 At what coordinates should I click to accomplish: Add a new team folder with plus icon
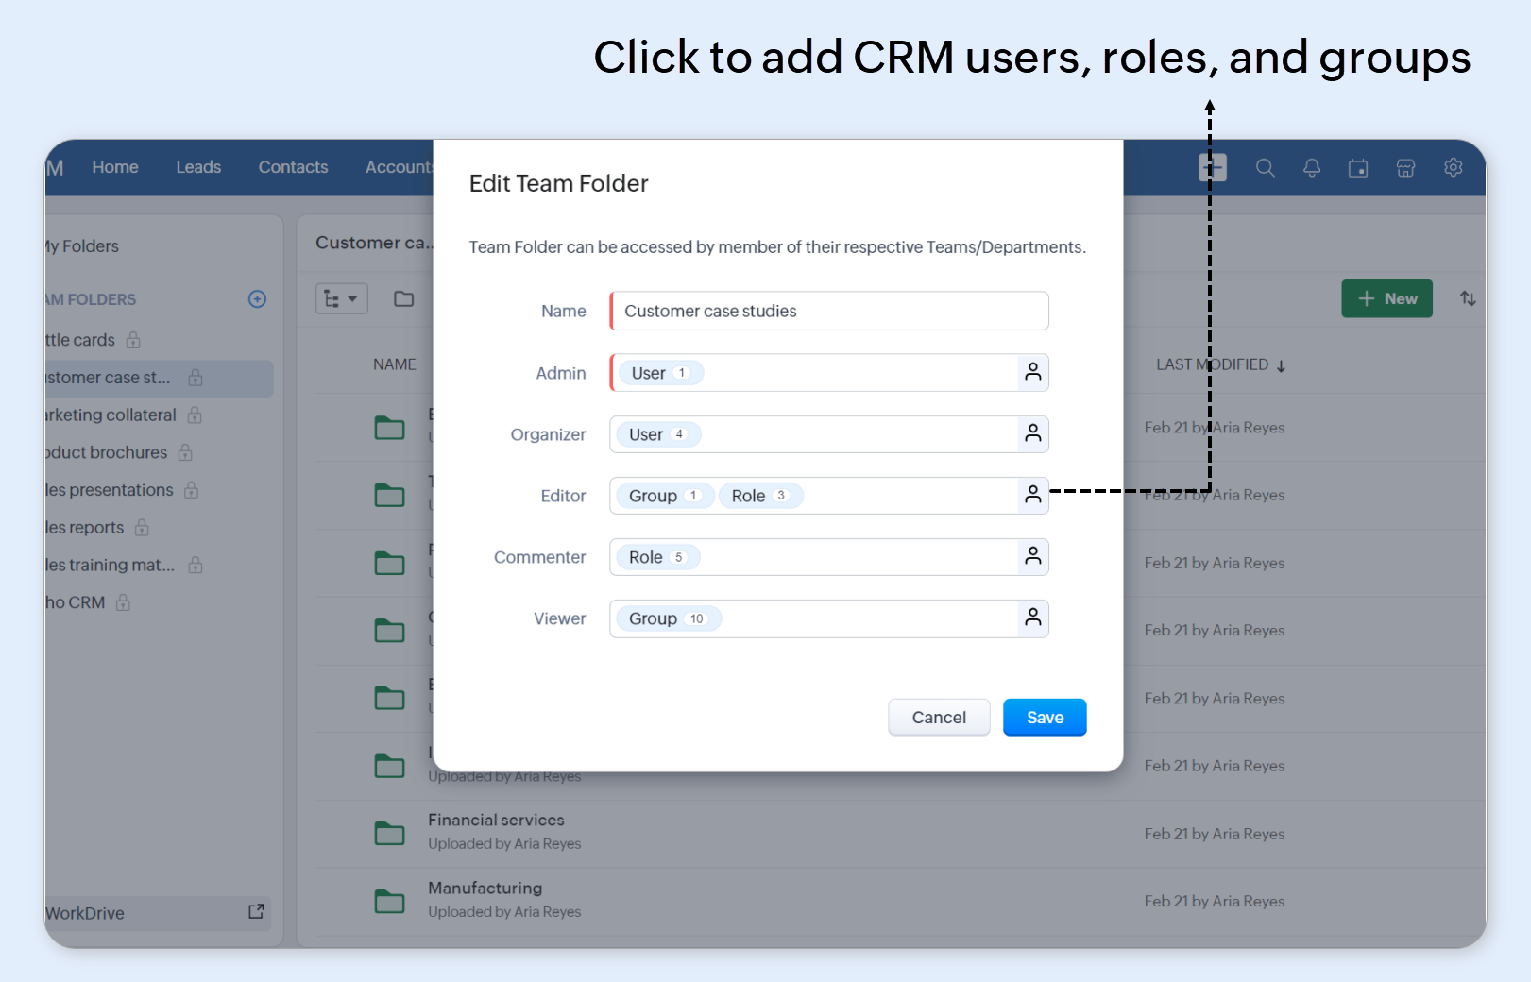[x=257, y=299]
